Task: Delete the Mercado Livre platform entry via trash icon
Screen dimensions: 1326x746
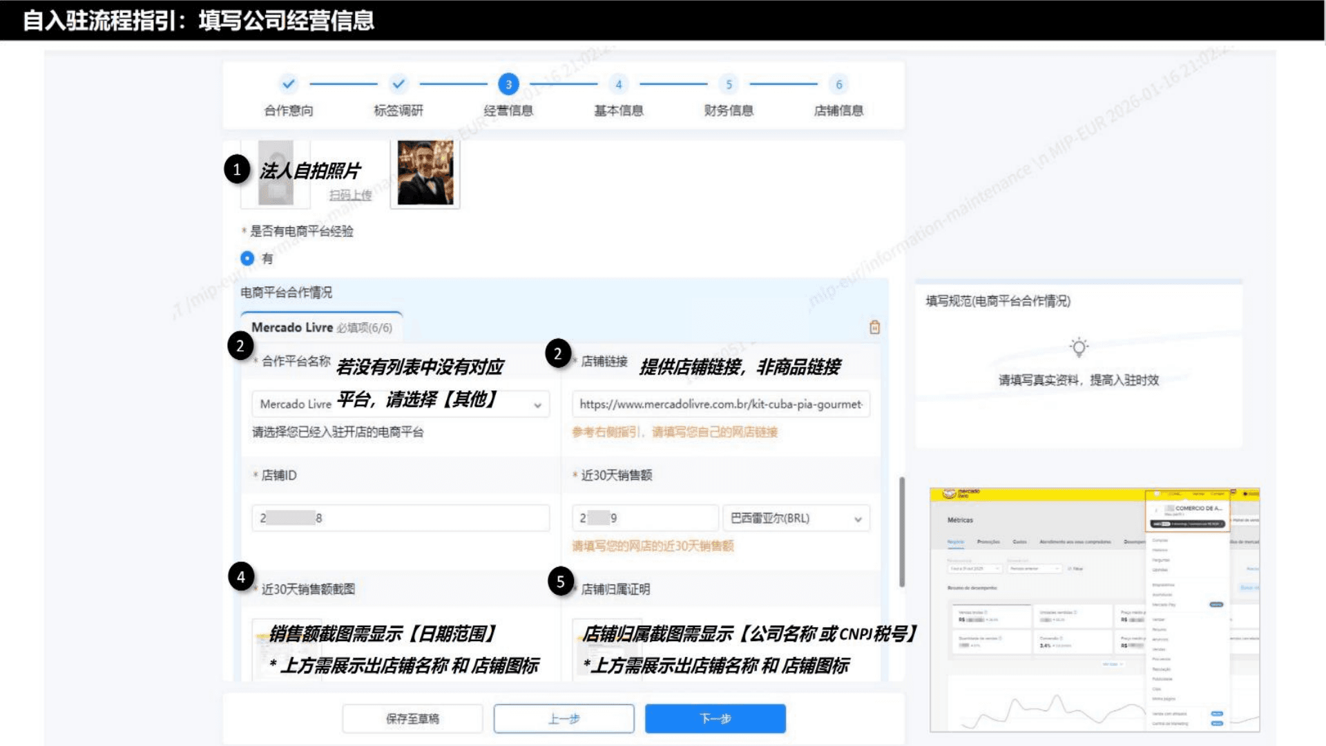Action: tap(874, 327)
